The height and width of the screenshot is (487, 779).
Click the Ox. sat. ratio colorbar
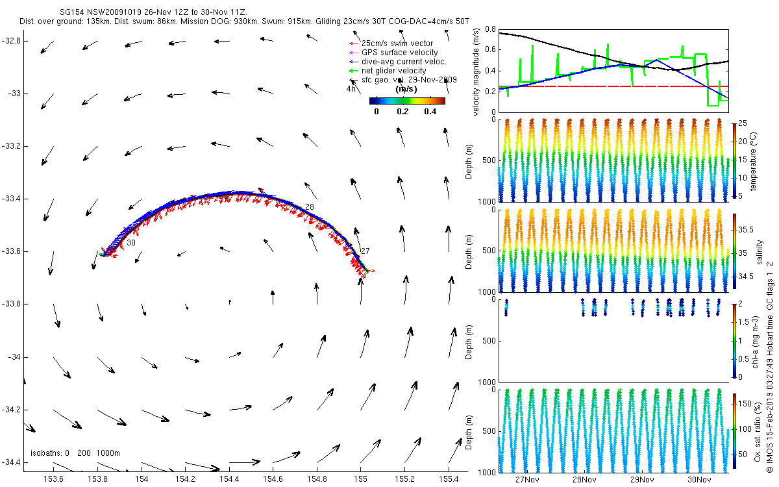(x=734, y=431)
